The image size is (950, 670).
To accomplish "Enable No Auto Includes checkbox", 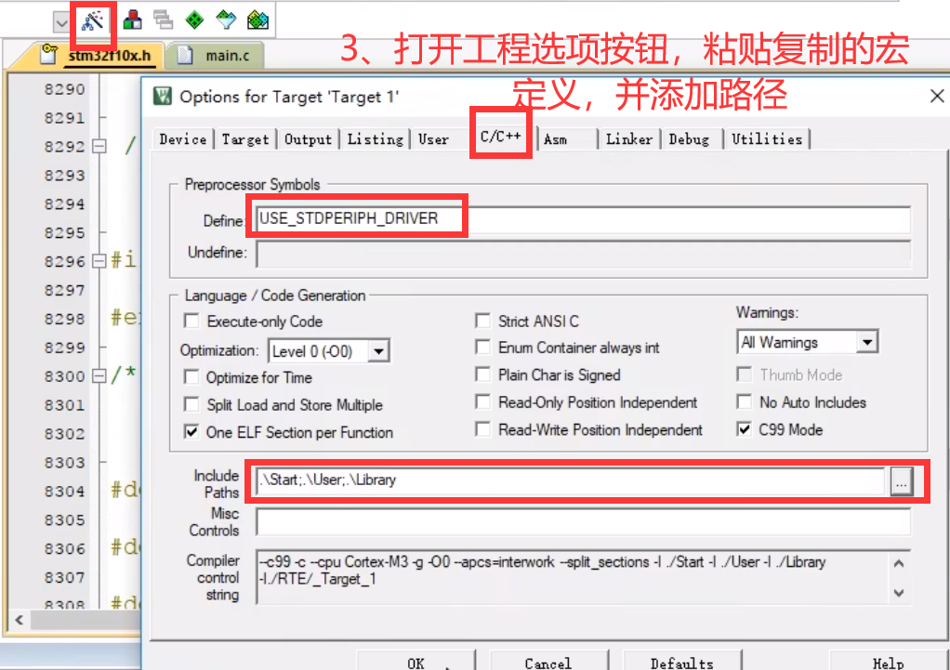I will pos(745,401).
